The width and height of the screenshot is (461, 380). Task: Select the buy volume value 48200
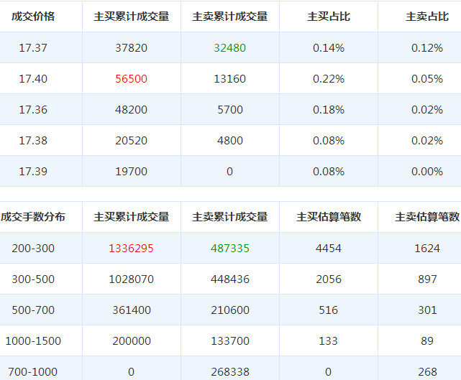pyautogui.click(x=132, y=109)
